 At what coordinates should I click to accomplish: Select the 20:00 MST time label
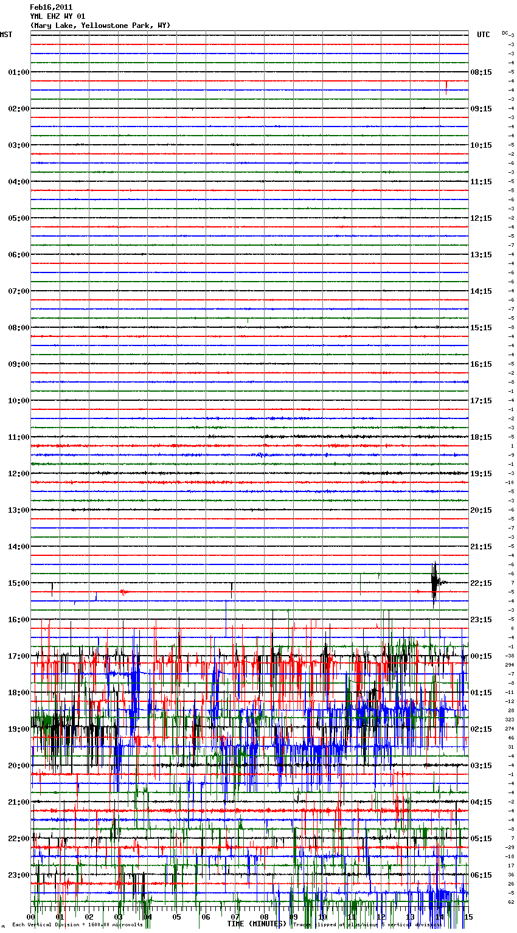tap(18, 766)
